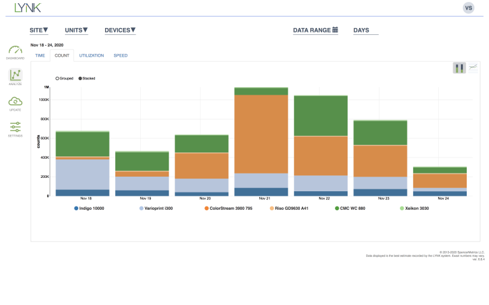Switch to the COUNT tab
The width and height of the screenshot is (489, 305).
coord(62,55)
